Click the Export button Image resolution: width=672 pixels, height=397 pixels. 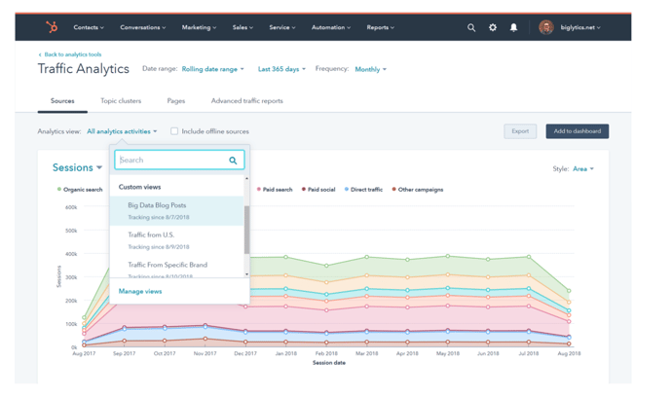(520, 131)
